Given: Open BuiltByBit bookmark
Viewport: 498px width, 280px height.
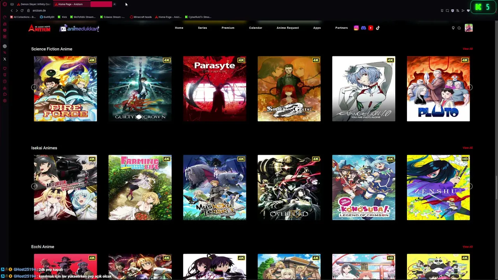Looking at the screenshot, I should pyautogui.click(x=47, y=17).
